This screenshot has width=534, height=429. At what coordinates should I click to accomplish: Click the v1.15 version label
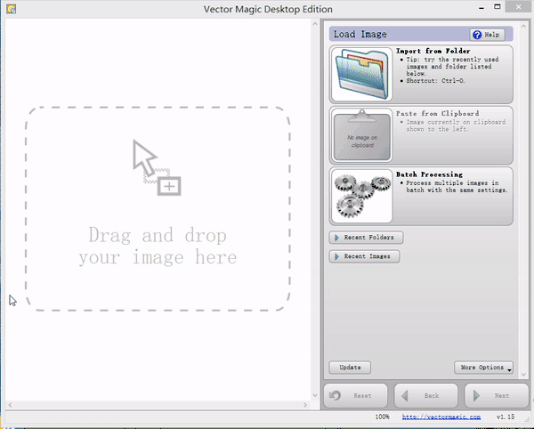click(x=506, y=417)
